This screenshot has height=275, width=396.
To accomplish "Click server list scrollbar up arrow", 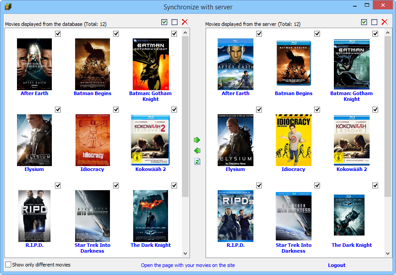I will pyautogui.click(x=388, y=33).
